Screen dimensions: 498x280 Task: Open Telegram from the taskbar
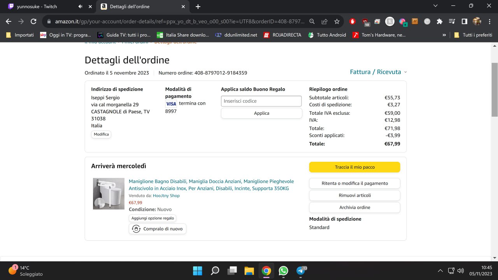301,271
